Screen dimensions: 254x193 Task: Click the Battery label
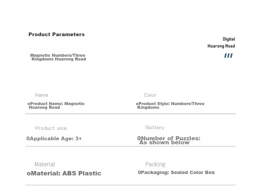[155, 127]
